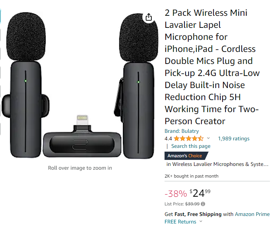The image size is (279, 228).
Task: Follow the Amazon Prime link
Action: [x=252, y=214]
